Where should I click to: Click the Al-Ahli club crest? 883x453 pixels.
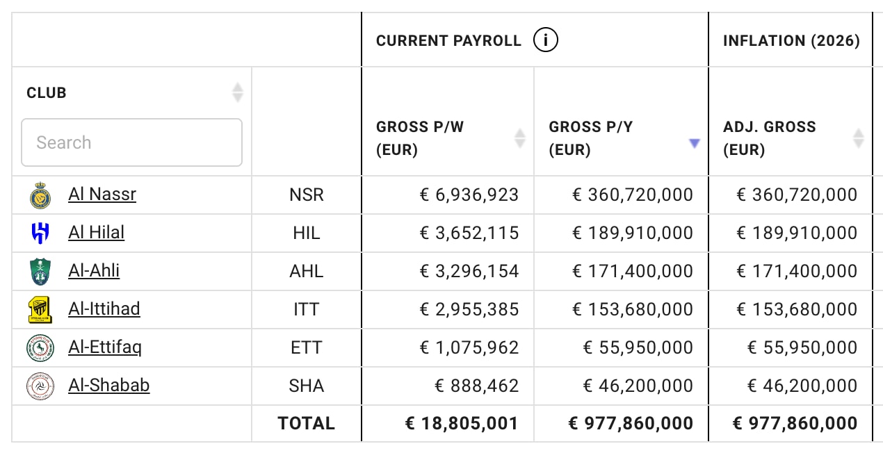click(40, 272)
